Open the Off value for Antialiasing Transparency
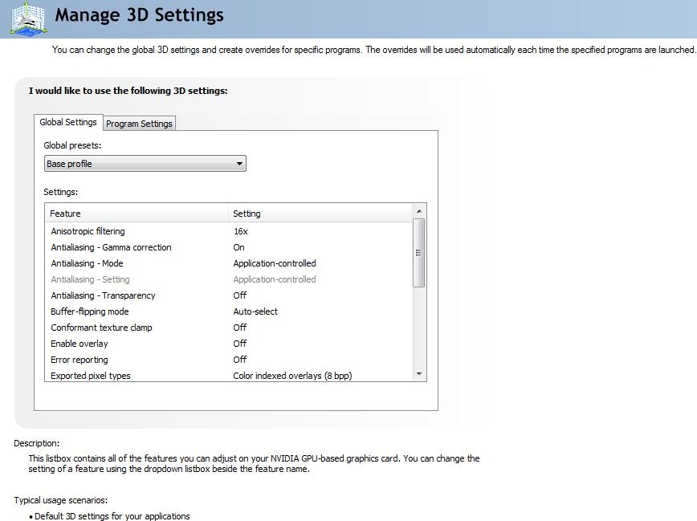The height and width of the screenshot is (521, 697). coord(239,295)
